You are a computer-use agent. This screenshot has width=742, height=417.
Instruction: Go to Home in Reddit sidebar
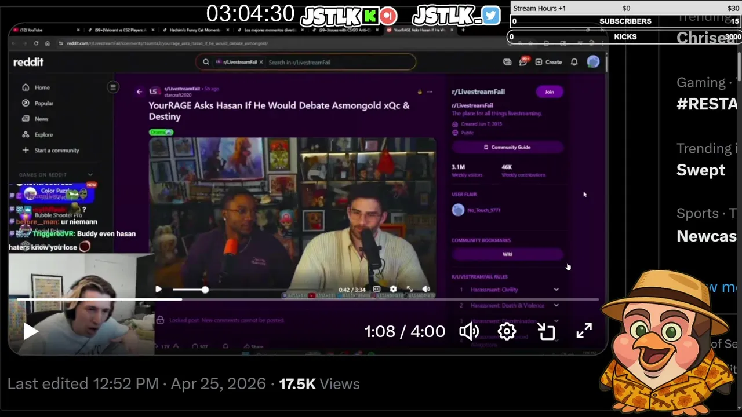(x=36, y=87)
